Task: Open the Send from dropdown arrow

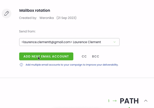Action: coord(114,42)
